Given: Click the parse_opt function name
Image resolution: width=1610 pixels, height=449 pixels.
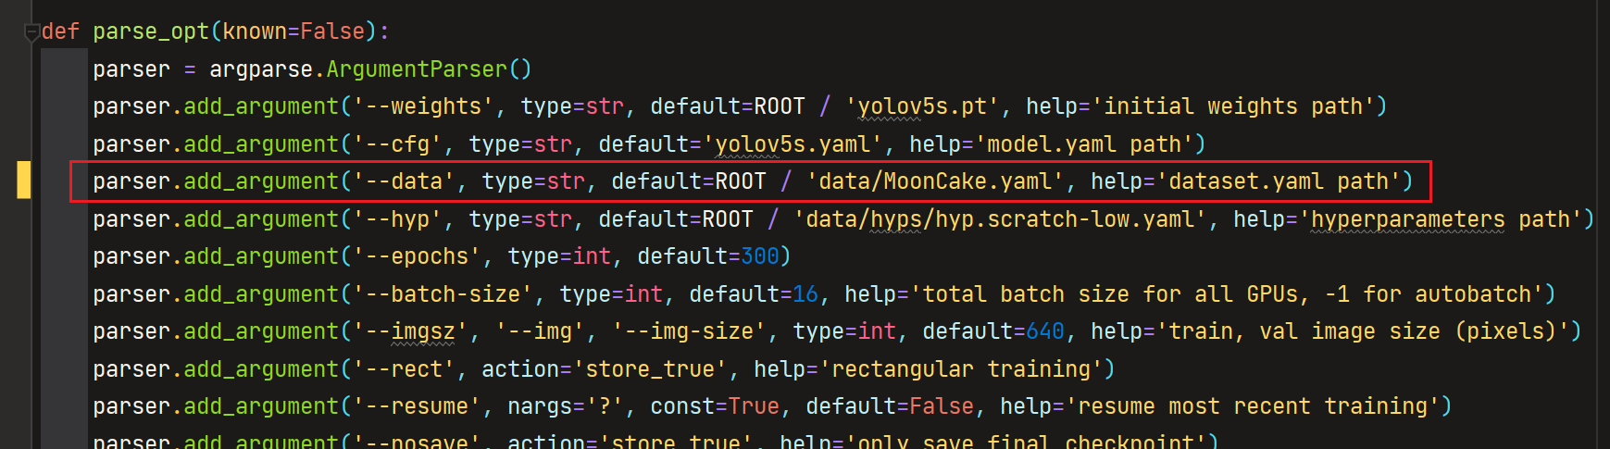Looking at the screenshot, I should point(151,31).
